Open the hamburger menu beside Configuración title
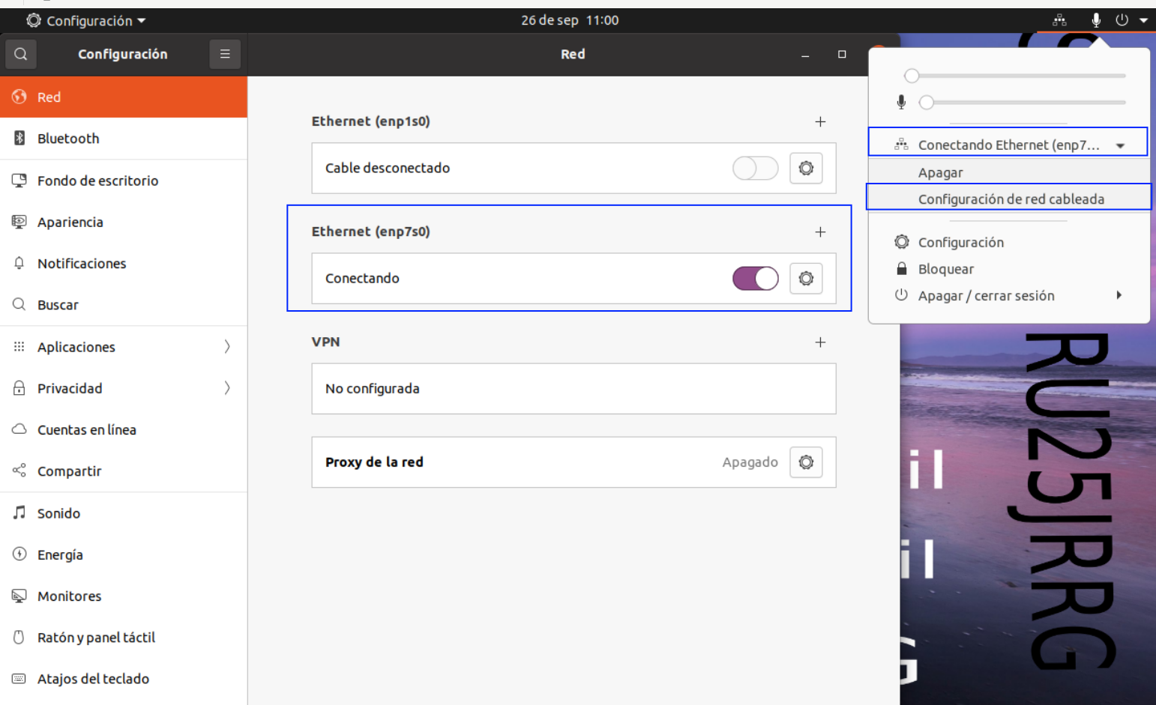 point(225,54)
